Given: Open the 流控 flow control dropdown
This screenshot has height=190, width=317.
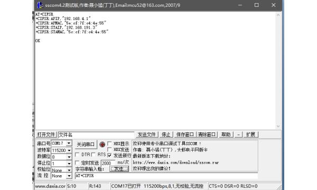Looking at the screenshot, I should click(x=69, y=176).
